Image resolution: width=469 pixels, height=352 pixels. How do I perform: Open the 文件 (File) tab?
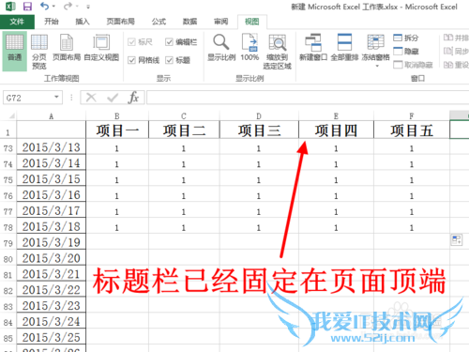17,22
